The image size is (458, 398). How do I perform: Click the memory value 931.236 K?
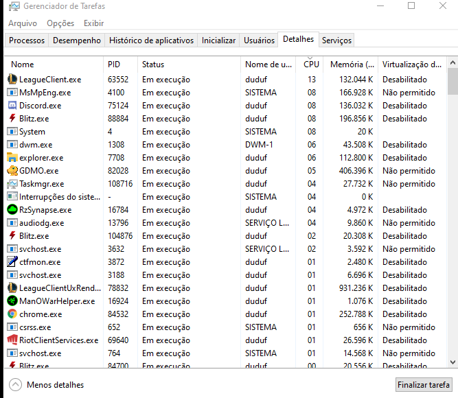pos(356,288)
